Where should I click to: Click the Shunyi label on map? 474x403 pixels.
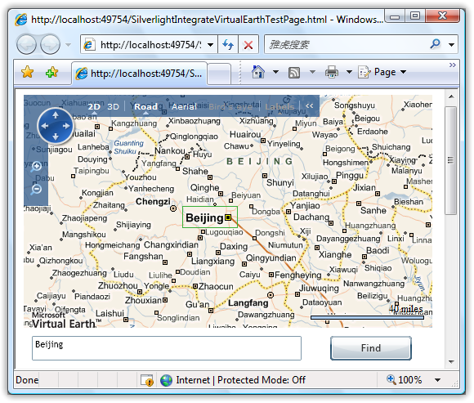pos(280,183)
